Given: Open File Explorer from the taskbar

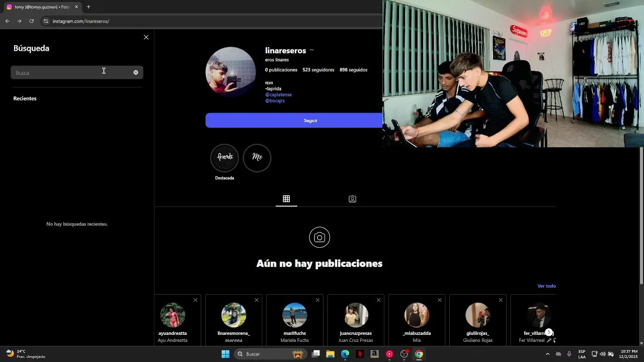Looking at the screenshot, I should [331, 354].
